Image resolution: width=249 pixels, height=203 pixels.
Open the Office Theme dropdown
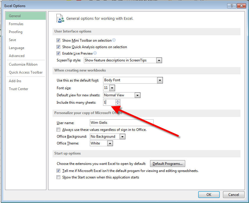pos(110,143)
